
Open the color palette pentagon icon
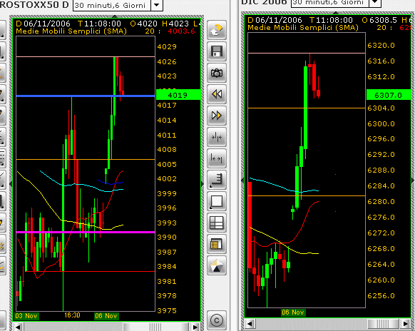(217, 265)
